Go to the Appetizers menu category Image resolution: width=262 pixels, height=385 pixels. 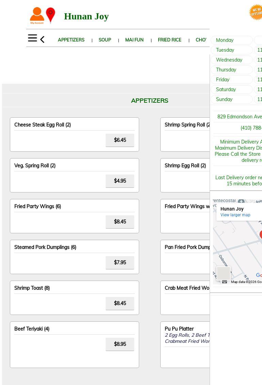pos(71,40)
